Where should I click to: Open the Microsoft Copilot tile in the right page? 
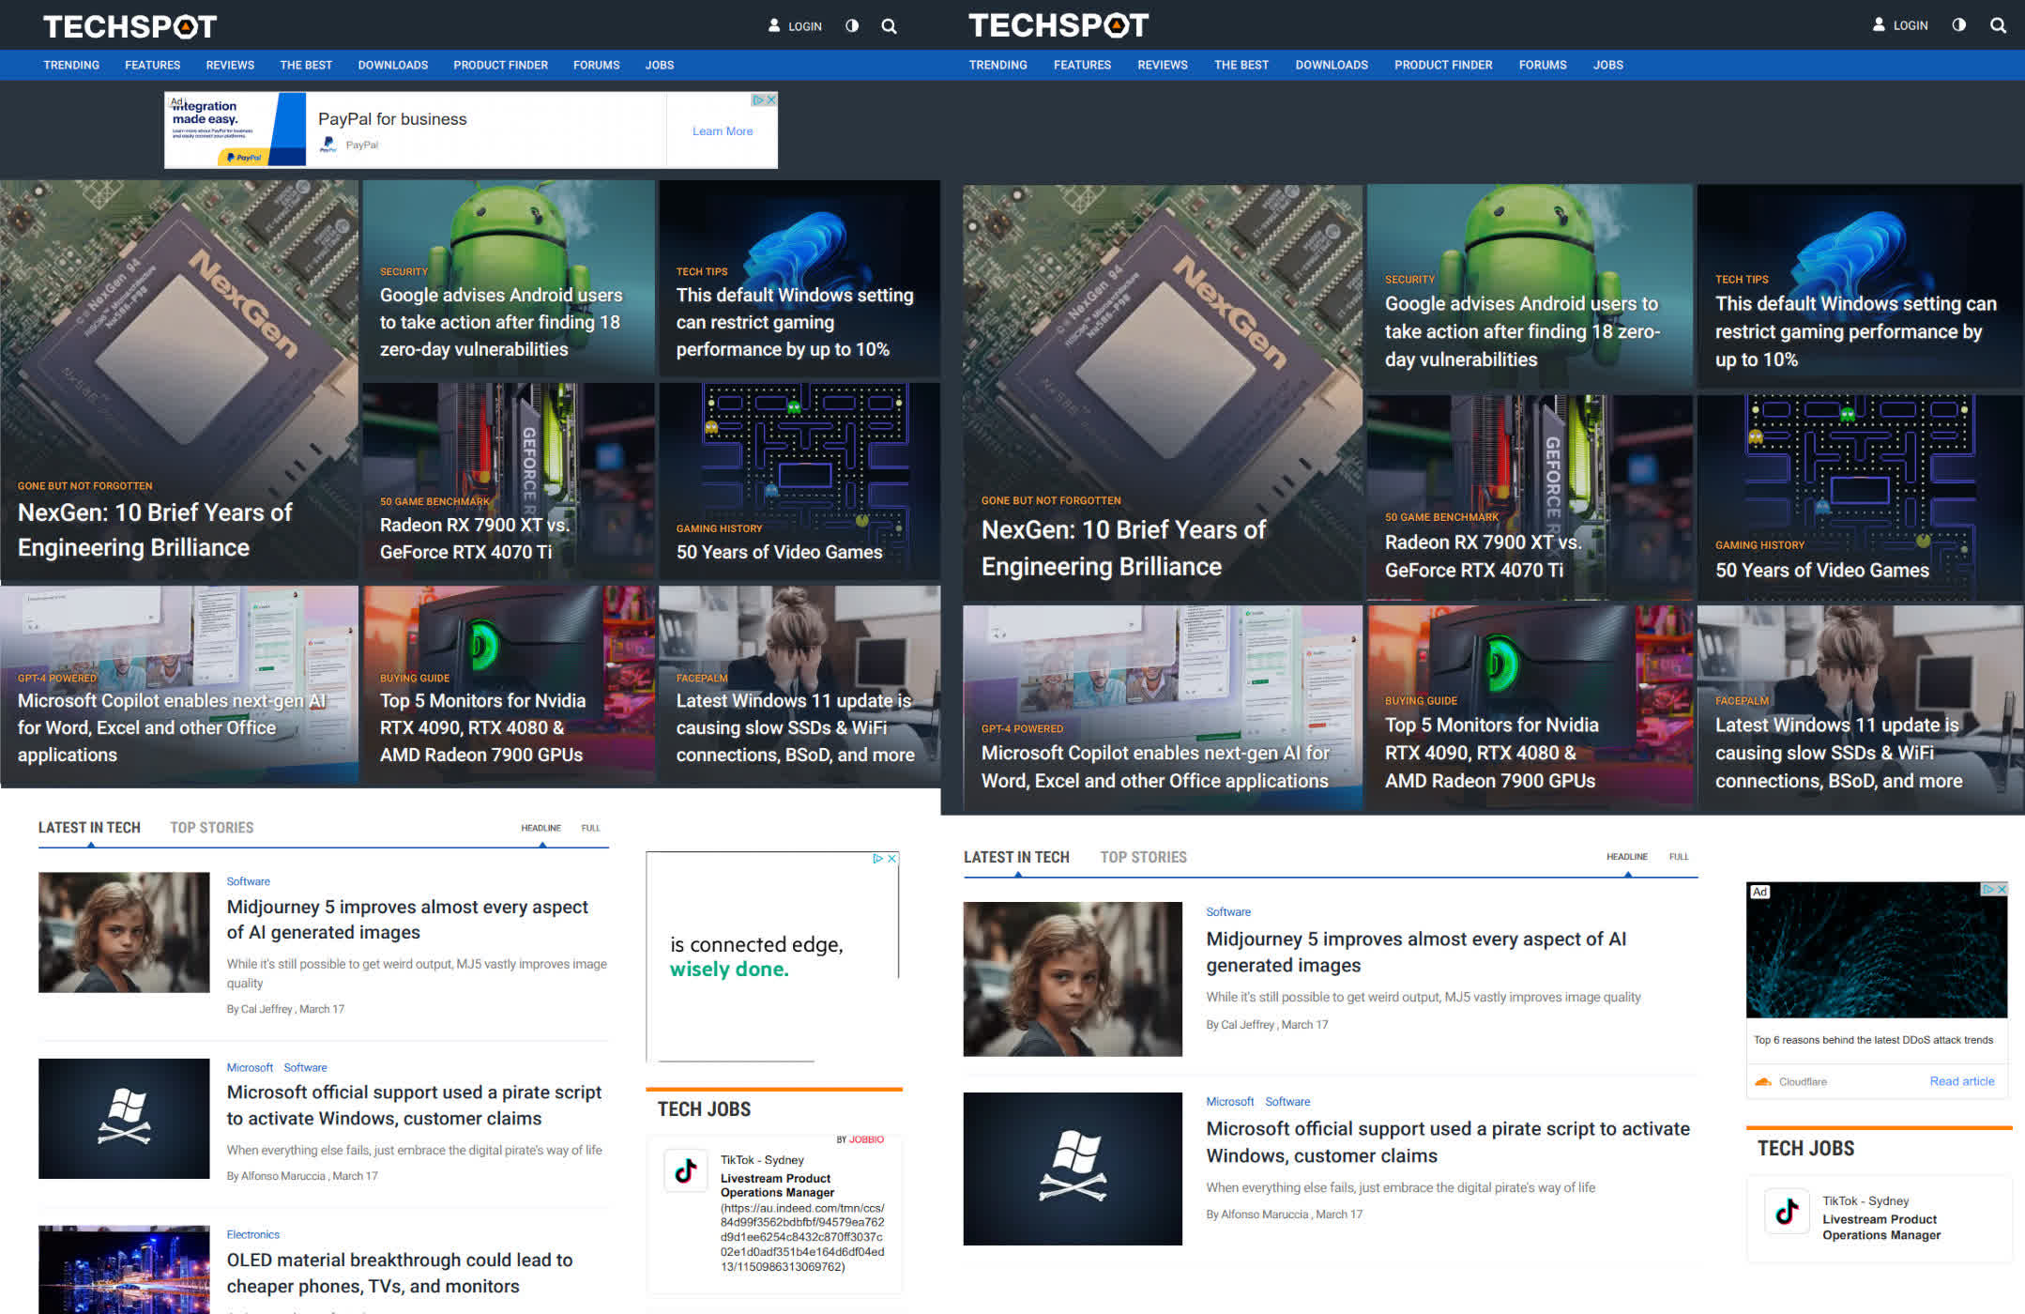1163,708
